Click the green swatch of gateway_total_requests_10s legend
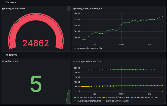Viewport: 167px width, 106px height. tap(75, 48)
